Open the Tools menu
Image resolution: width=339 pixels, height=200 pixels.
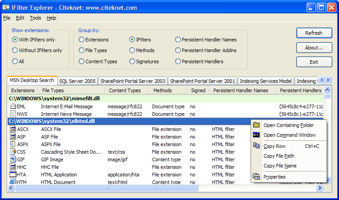(36, 18)
